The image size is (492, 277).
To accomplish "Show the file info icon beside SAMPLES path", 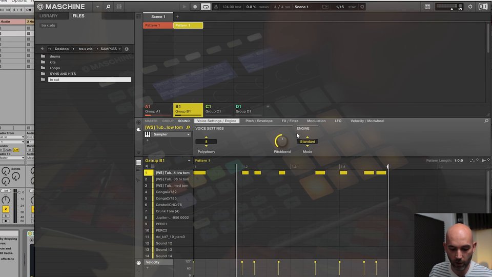I will pyautogui.click(x=127, y=49).
